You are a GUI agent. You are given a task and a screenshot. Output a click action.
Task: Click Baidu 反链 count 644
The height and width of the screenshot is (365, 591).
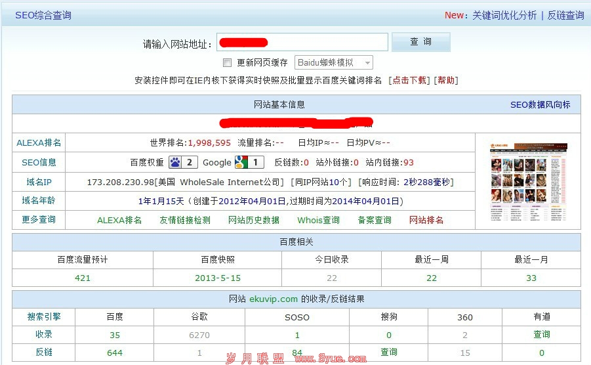[x=115, y=353]
